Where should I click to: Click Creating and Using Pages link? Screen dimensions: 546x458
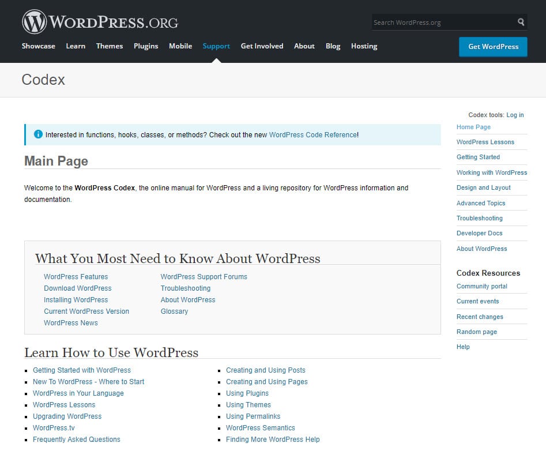267,382
